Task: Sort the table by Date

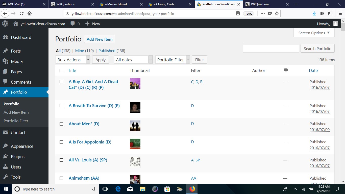Action: (x=313, y=70)
